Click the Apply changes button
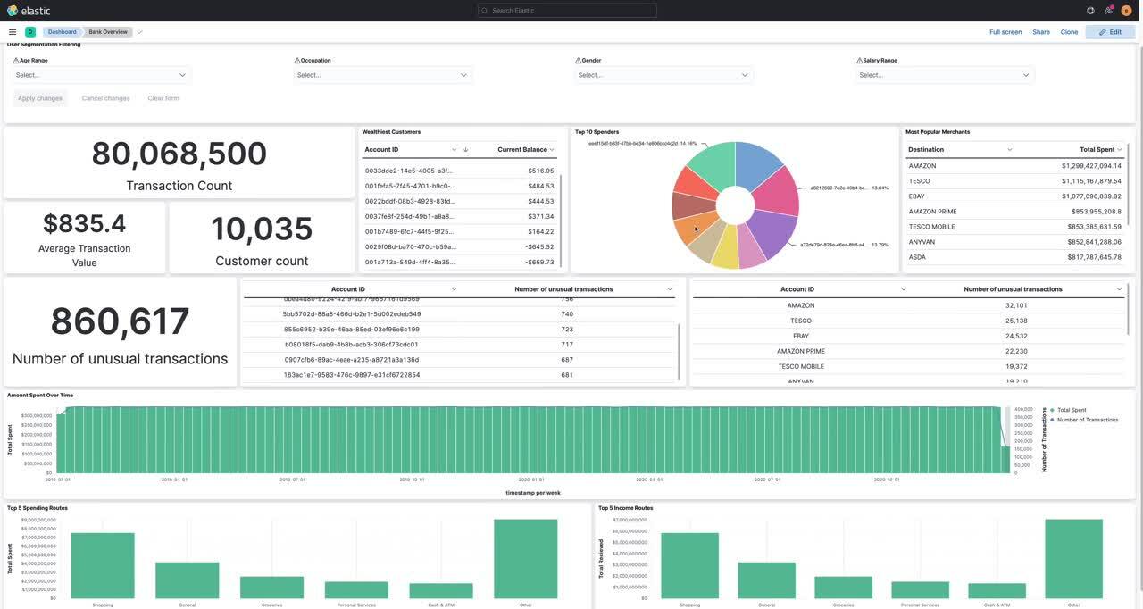The height and width of the screenshot is (609, 1143). pyautogui.click(x=40, y=98)
